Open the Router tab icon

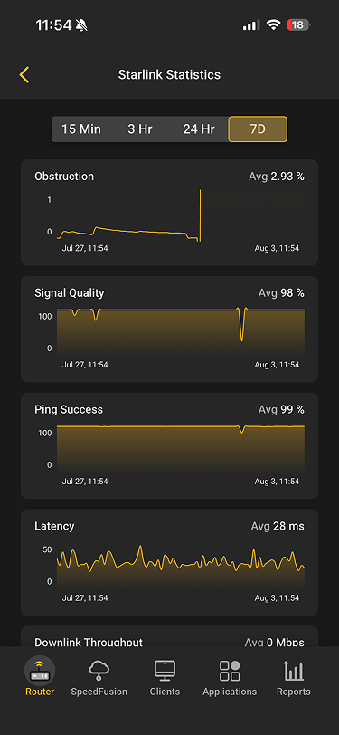(x=40, y=671)
